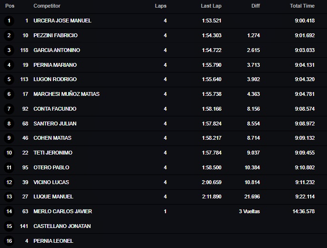327x248 pixels.
Task: Click the Competitor column header
Action: 47,6
